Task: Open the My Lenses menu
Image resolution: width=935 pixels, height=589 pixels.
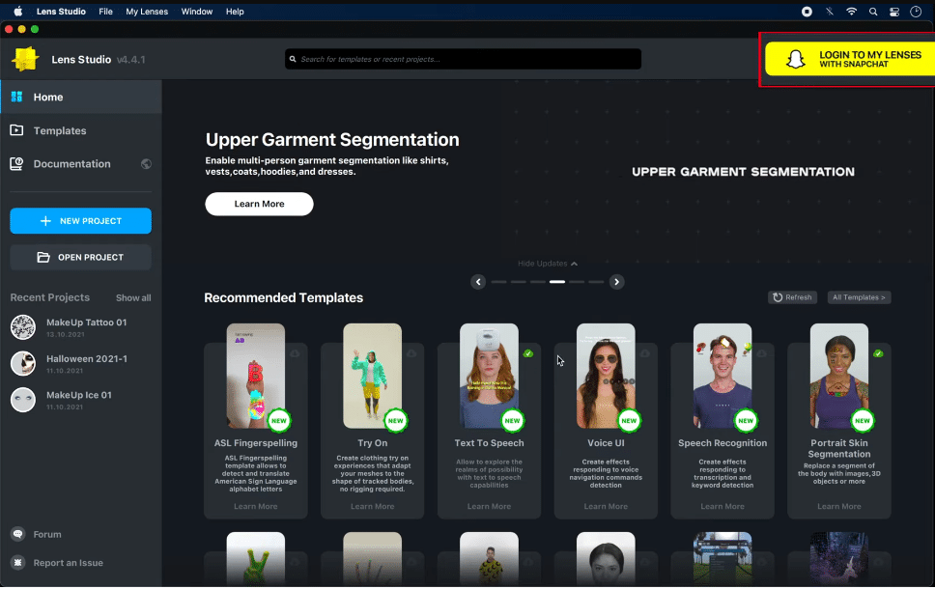Action: [147, 12]
